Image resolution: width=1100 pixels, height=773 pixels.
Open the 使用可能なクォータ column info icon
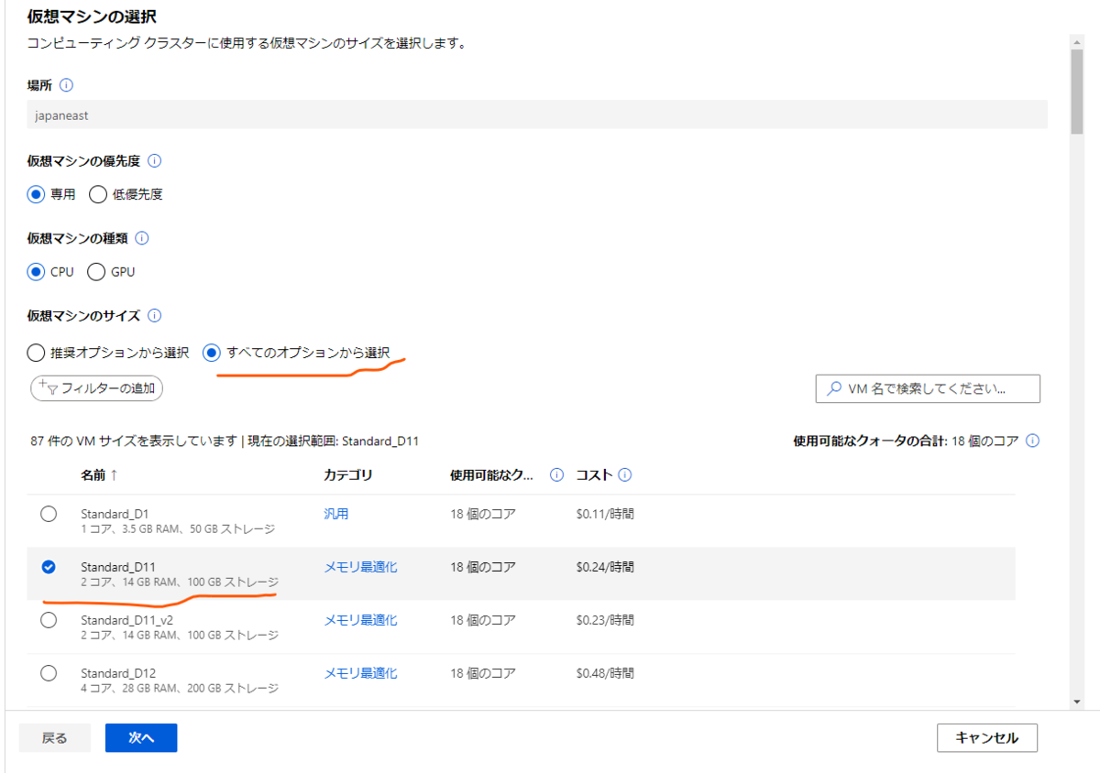[556, 474]
